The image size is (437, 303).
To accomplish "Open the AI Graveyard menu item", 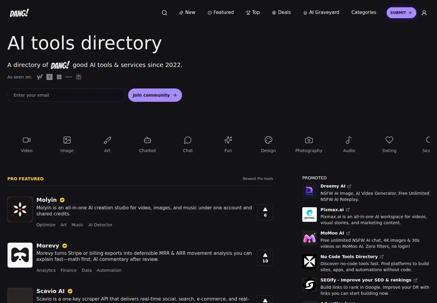I will point(321,12).
